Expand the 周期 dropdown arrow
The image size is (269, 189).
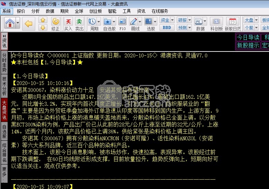99,22
